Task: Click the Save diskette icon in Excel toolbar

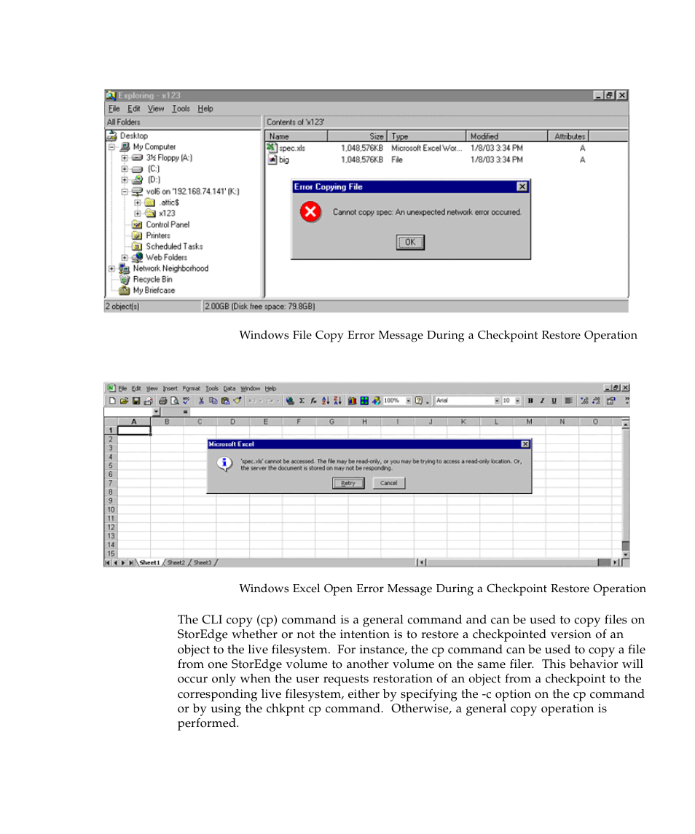Action: [136, 401]
